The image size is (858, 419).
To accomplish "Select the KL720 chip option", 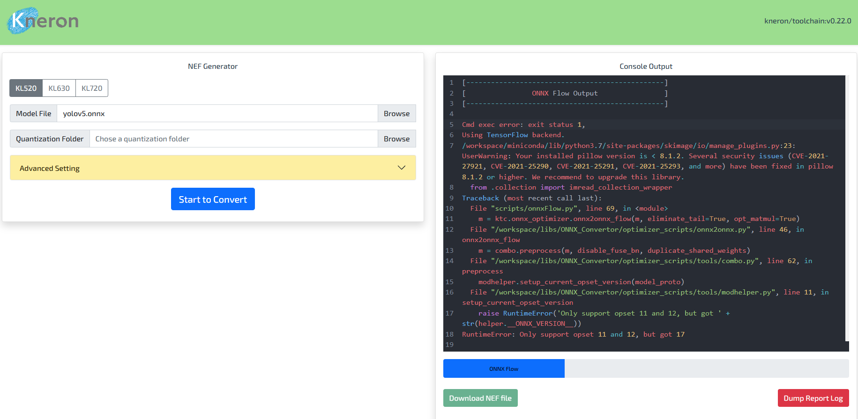I will pyautogui.click(x=92, y=88).
